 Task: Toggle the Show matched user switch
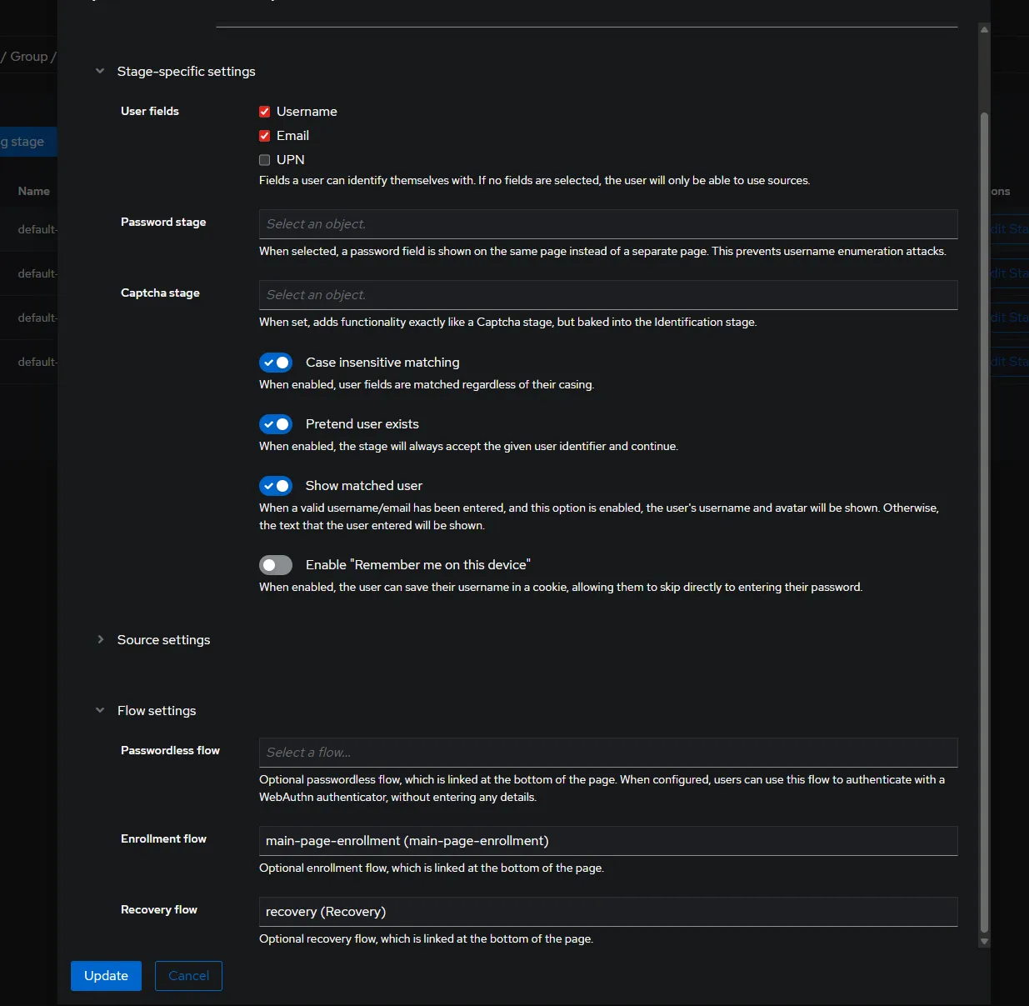tap(276, 486)
